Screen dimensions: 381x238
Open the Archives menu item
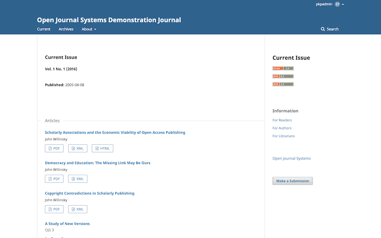[x=66, y=29]
